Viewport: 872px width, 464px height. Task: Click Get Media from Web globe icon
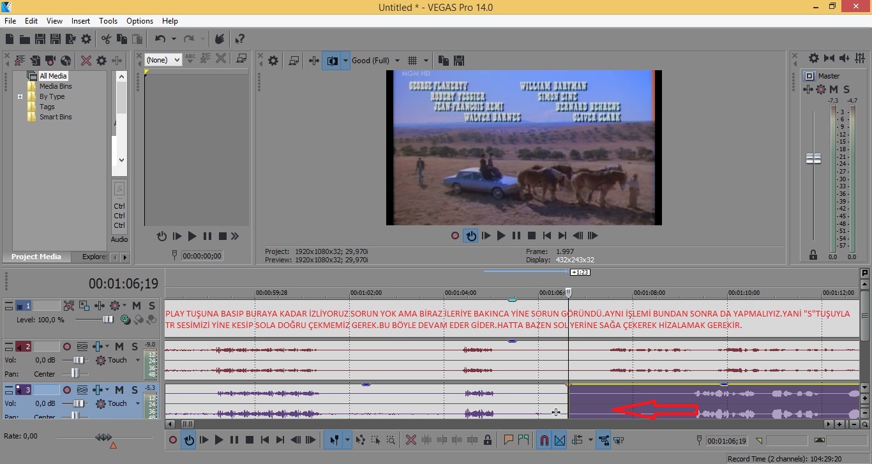(x=66, y=61)
